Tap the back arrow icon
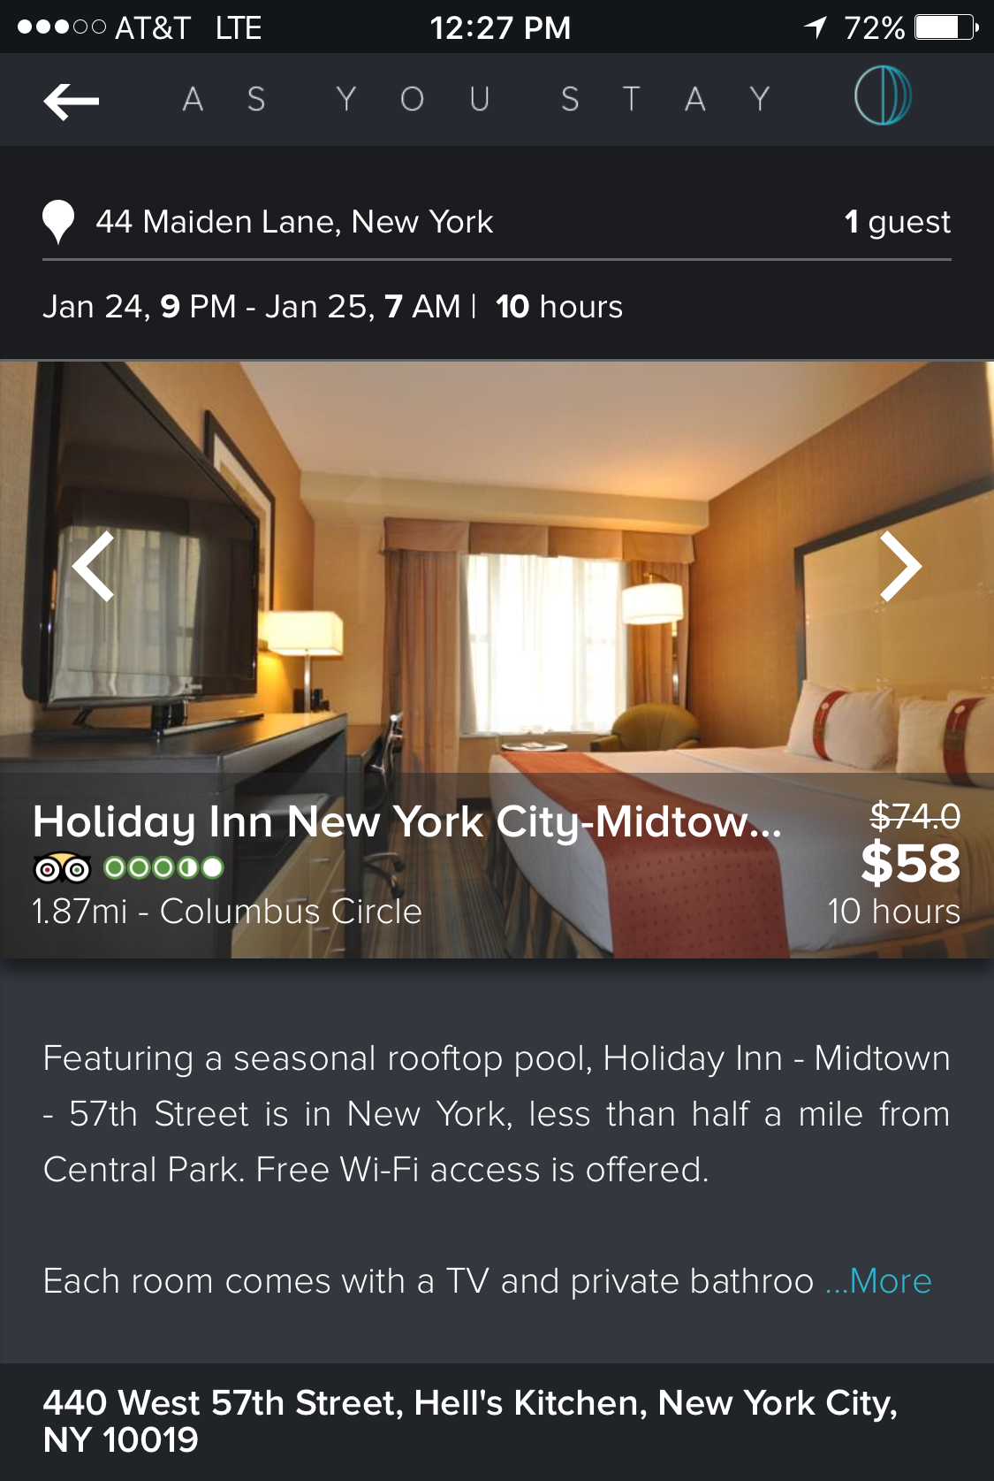The width and height of the screenshot is (994, 1481). point(72,101)
